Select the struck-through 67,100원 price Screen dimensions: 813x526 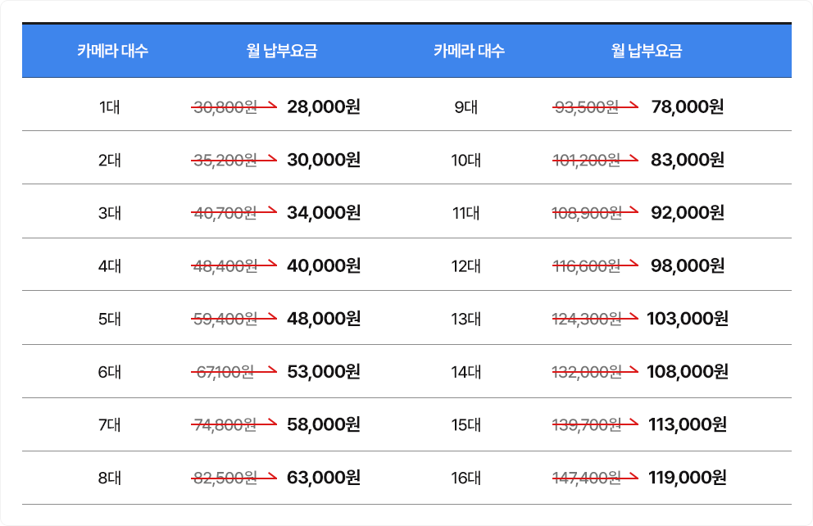pos(225,372)
